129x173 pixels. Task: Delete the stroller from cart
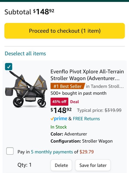[x=61, y=165]
